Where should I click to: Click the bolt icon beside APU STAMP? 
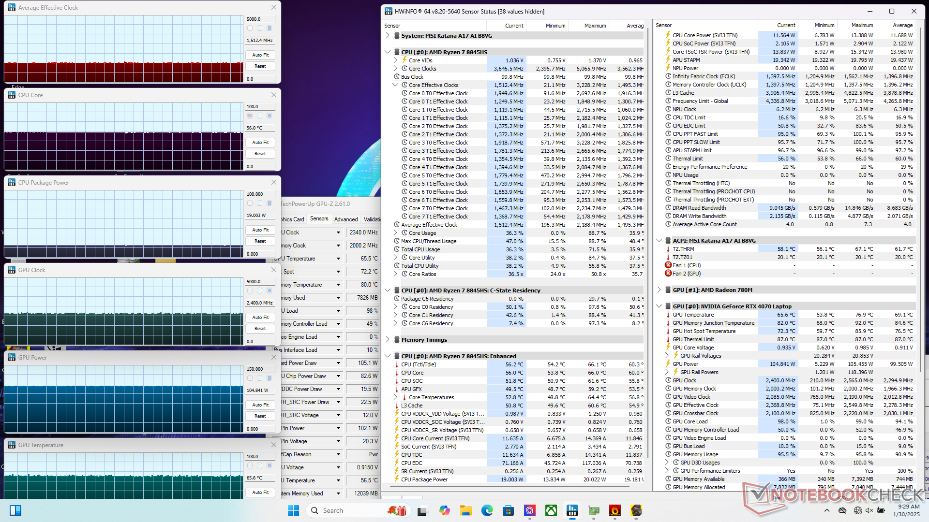668,60
